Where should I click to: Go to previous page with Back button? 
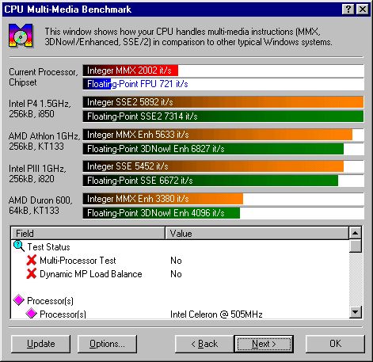(204, 344)
